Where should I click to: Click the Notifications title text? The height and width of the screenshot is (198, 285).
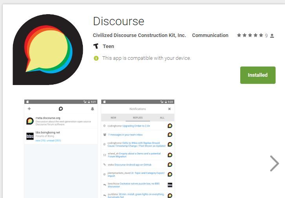coord(137,109)
